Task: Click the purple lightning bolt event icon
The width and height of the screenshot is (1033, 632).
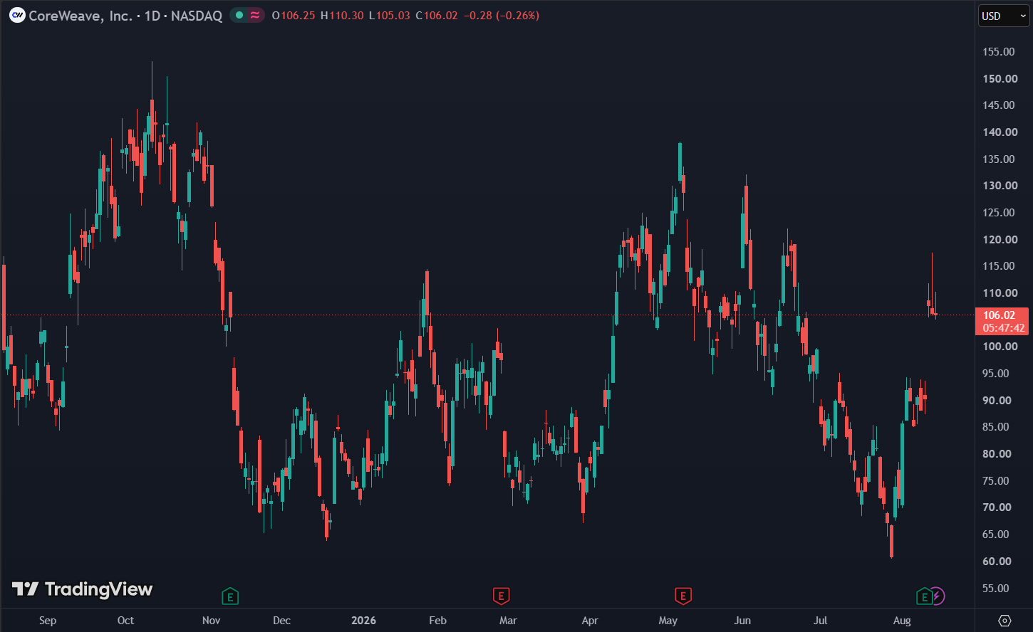Action: [938, 596]
